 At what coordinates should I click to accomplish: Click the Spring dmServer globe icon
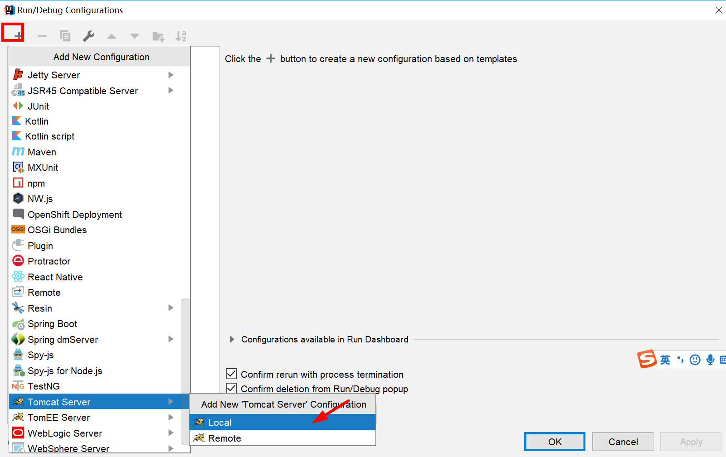[18, 339]
